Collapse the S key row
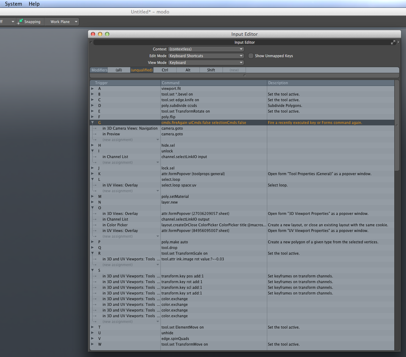 click(x=92, y=270)
